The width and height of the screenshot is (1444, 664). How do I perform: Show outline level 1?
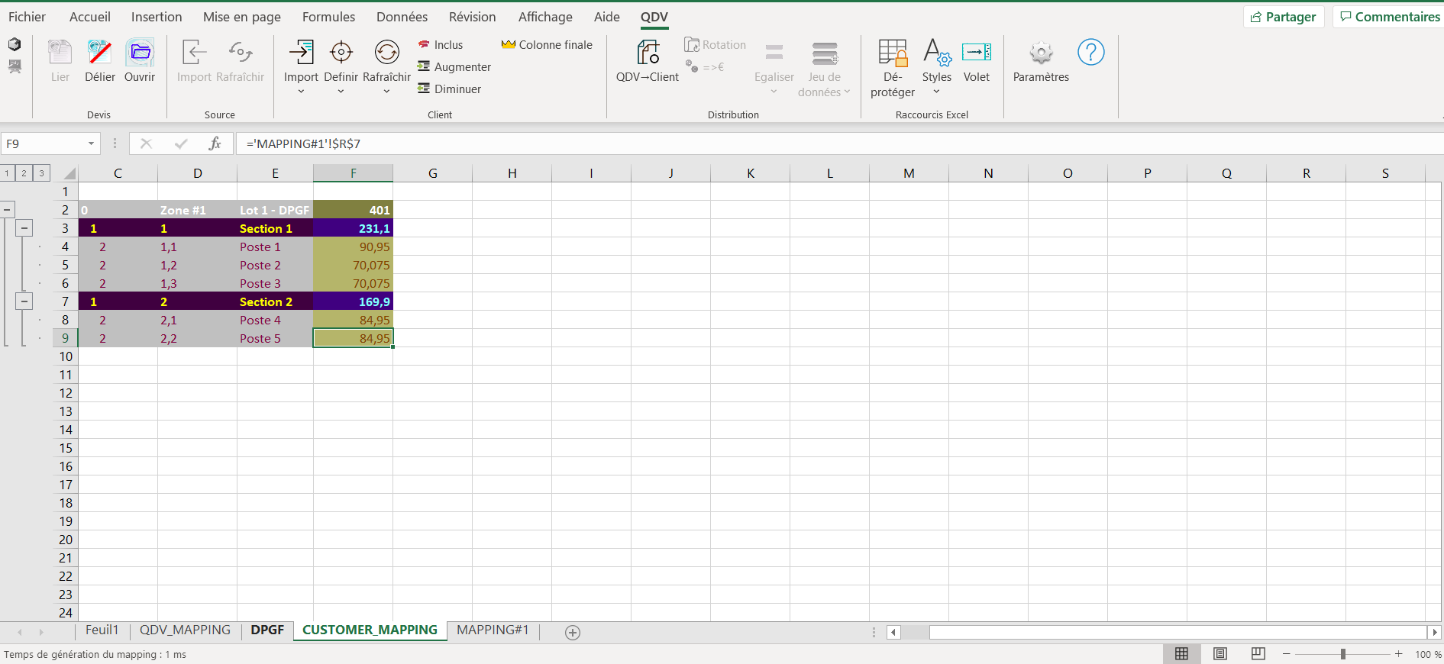(x=7, y=173)
